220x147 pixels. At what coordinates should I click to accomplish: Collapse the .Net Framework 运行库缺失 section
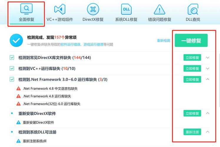pyautogui.click(x=208, y=79)
